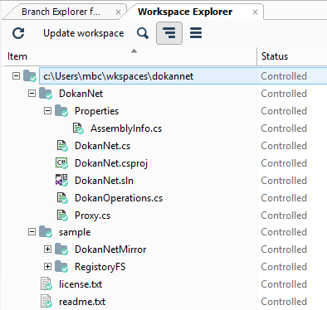The height and width of the screenshot is (310, 327).
Task: Click the Controlled status of AssemblyInfo.cs
Action: tap(284, 128)
